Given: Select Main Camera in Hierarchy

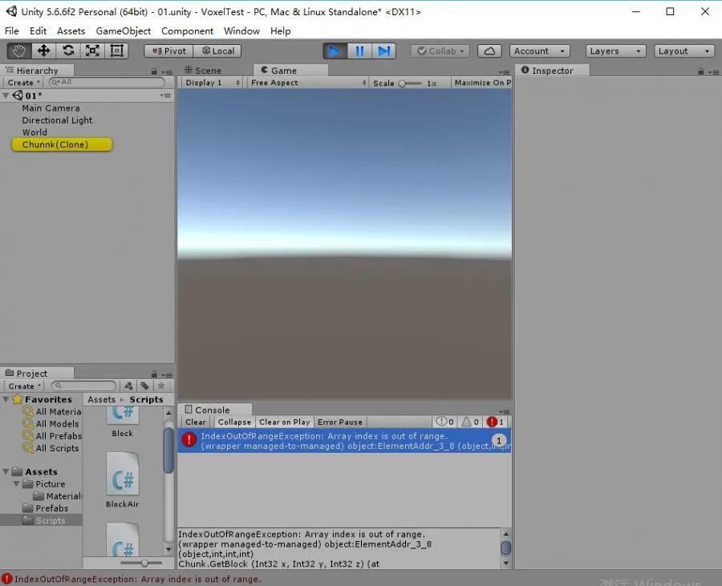Looking at the screenshot, I should [x=51, y=108].
